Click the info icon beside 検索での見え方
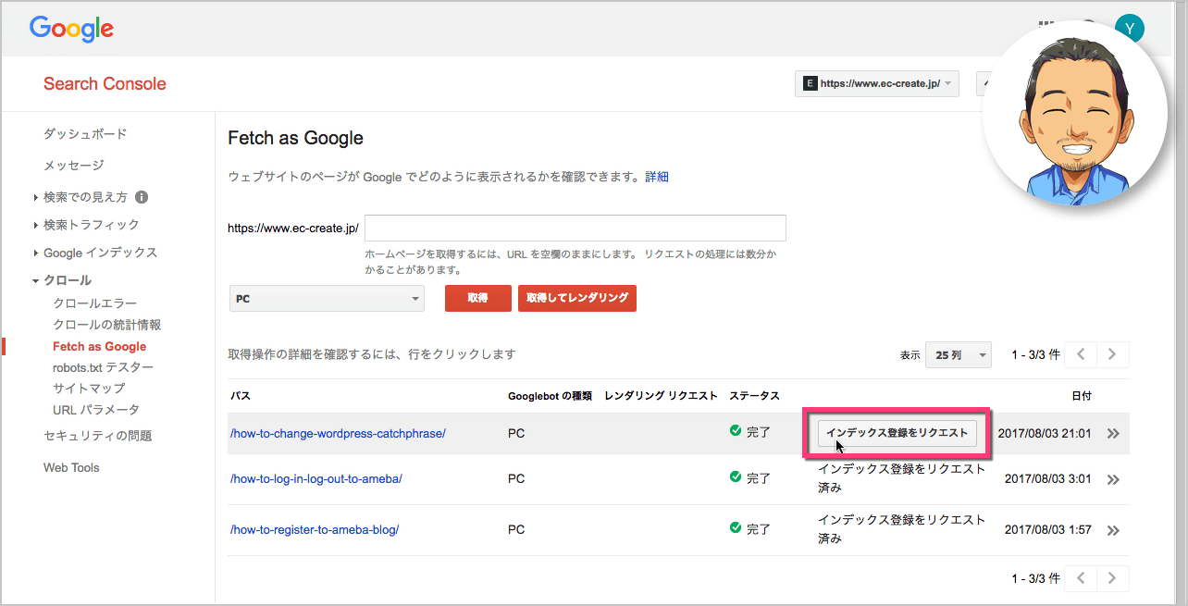This screenshot has width=1188, height=606. (x=142, y=197)
